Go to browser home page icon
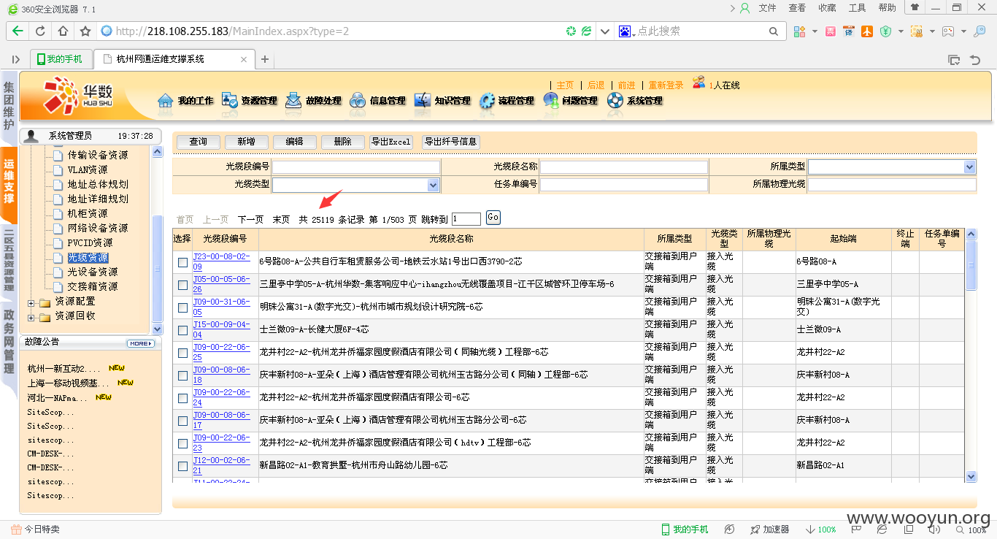This screenshot has height=539, width=997. 63,31
